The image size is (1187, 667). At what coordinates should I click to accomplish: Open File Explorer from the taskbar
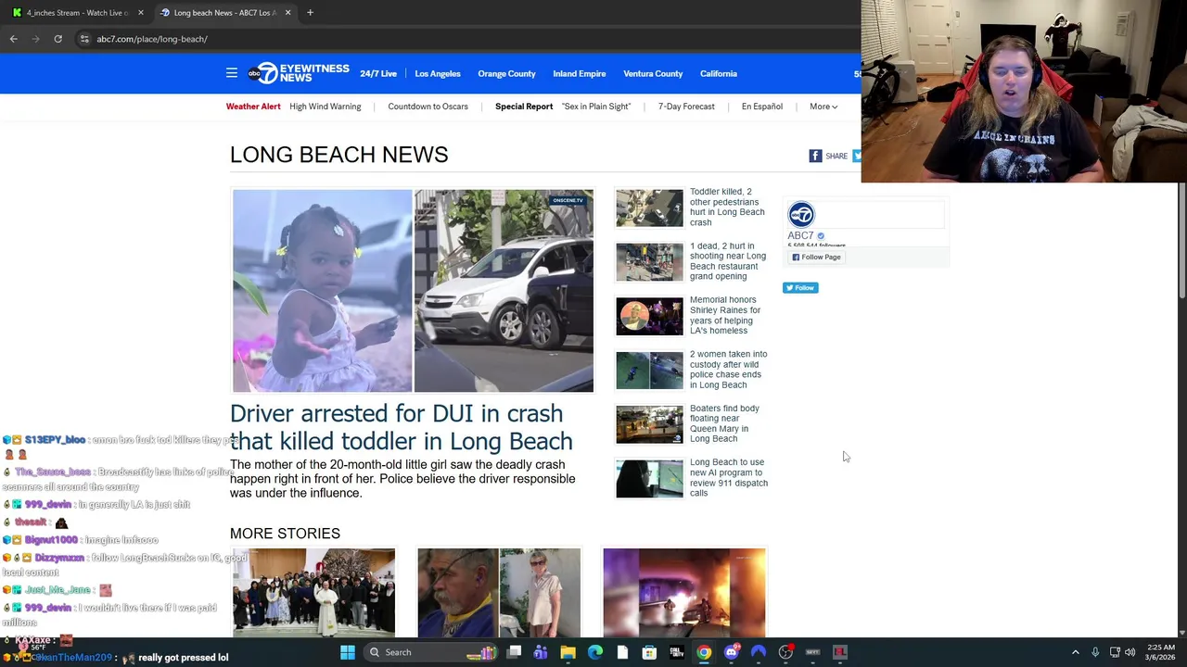tap(568, 652)
